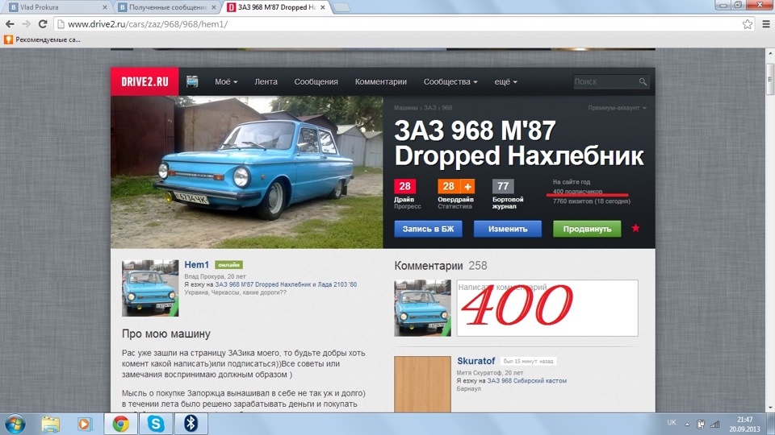This screenshot has height=435, width=775.
Task: Switch to Полученные сообщения tab
Action: [165, 7]
